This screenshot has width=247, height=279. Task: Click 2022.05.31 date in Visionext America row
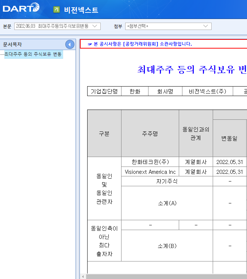point(229,172)
